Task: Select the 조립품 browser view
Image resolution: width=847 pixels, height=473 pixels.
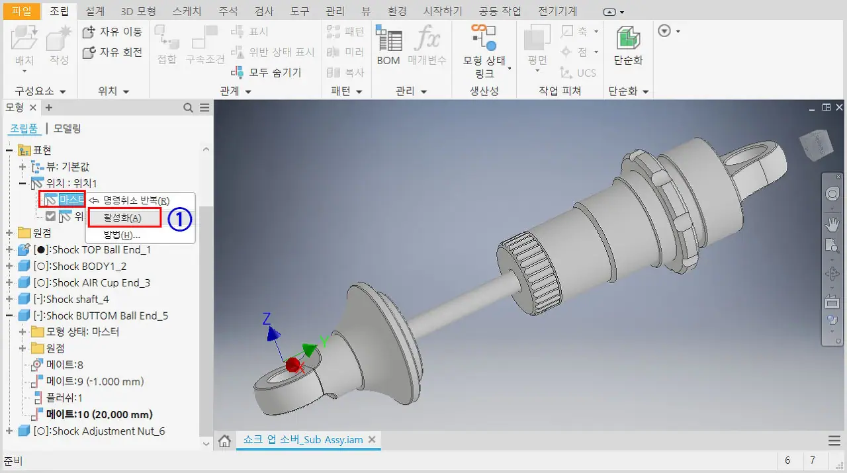Action: pos(24,128)
